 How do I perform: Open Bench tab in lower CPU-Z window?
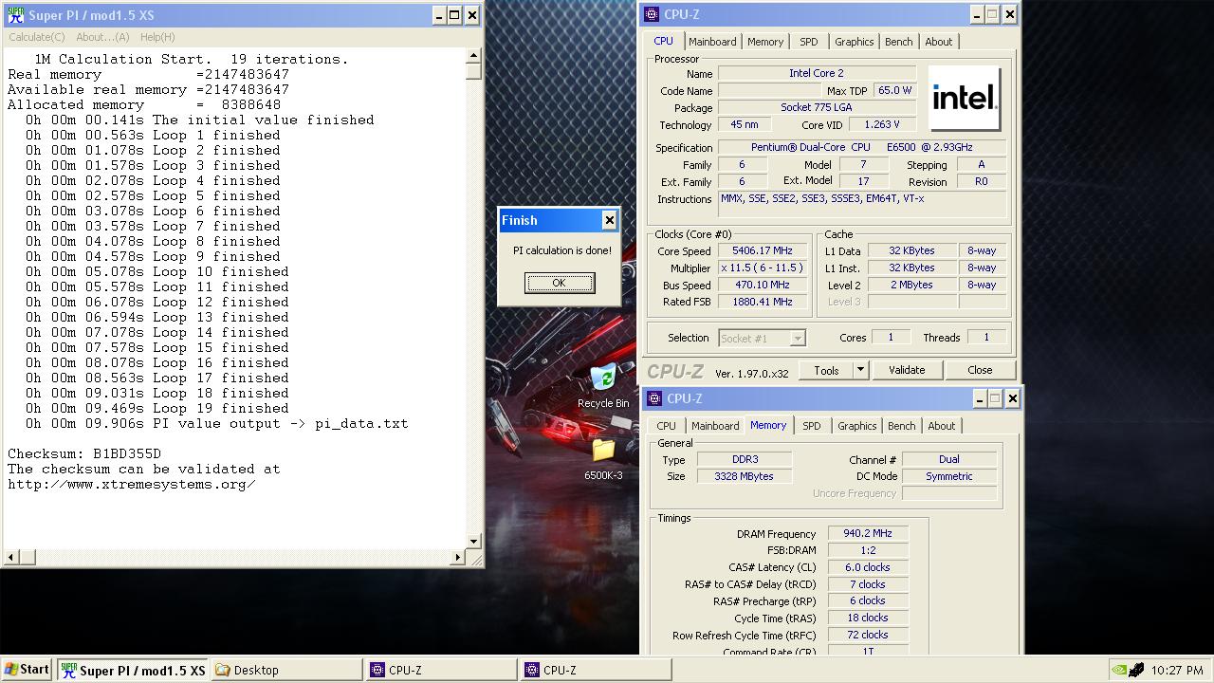[901, 426]
